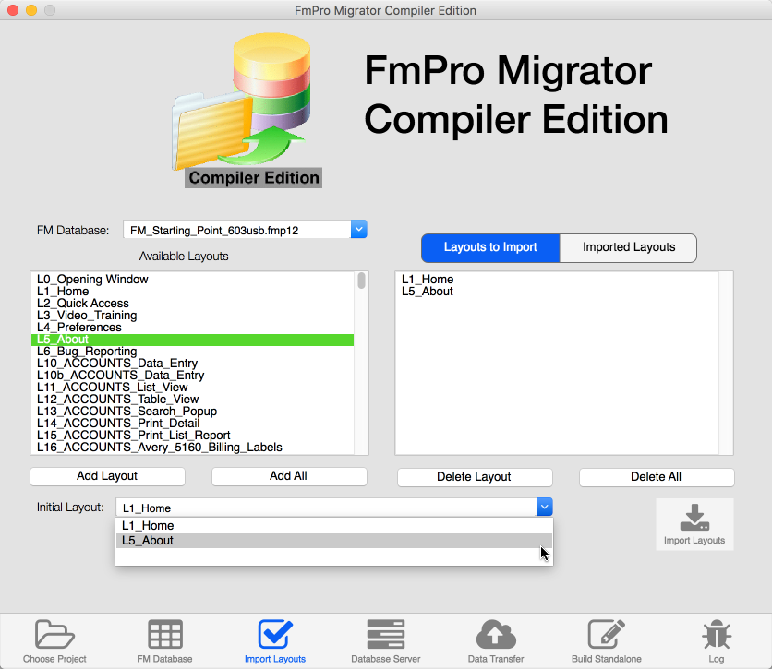The height and width of the screenshot is (669, 772).
Task: Open the Database Server section icon
Action: [x=385, y=635]
